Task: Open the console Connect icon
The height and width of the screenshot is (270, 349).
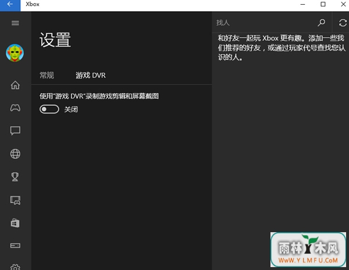Action: pos(15,246)
